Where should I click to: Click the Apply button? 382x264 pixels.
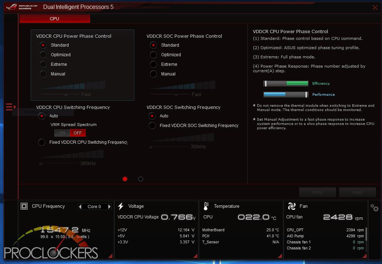[357, 192]
